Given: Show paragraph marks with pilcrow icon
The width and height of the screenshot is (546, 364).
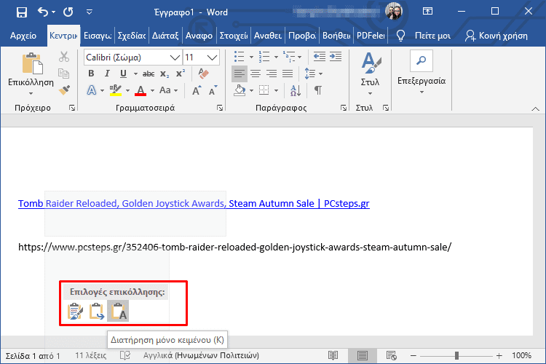Looking at the screenshot, I should 317,90.
